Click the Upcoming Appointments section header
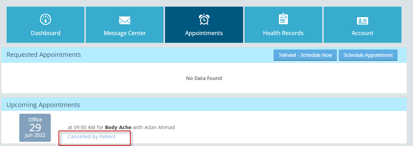 [43, 105]
